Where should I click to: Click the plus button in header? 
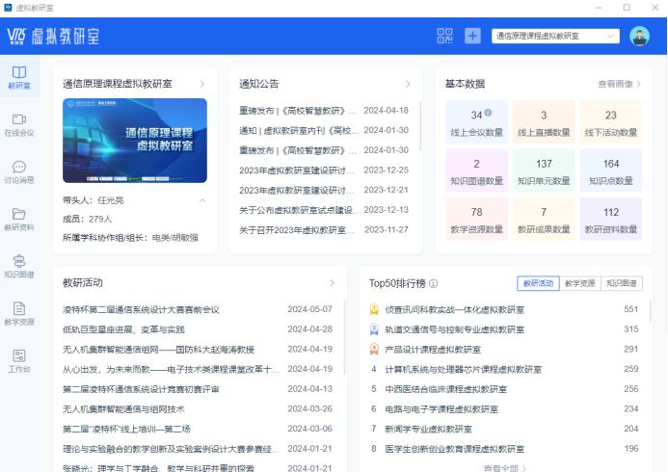pyautogui.click(x=472, y=36)
